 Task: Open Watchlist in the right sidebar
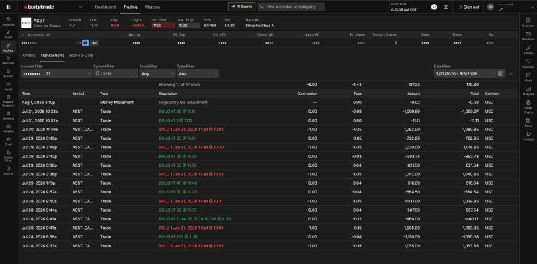(528, 64)
